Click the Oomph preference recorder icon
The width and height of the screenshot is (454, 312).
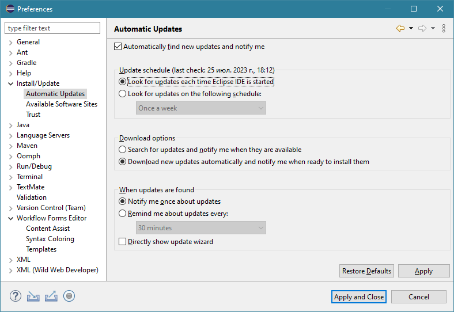(x=69, y=296)
